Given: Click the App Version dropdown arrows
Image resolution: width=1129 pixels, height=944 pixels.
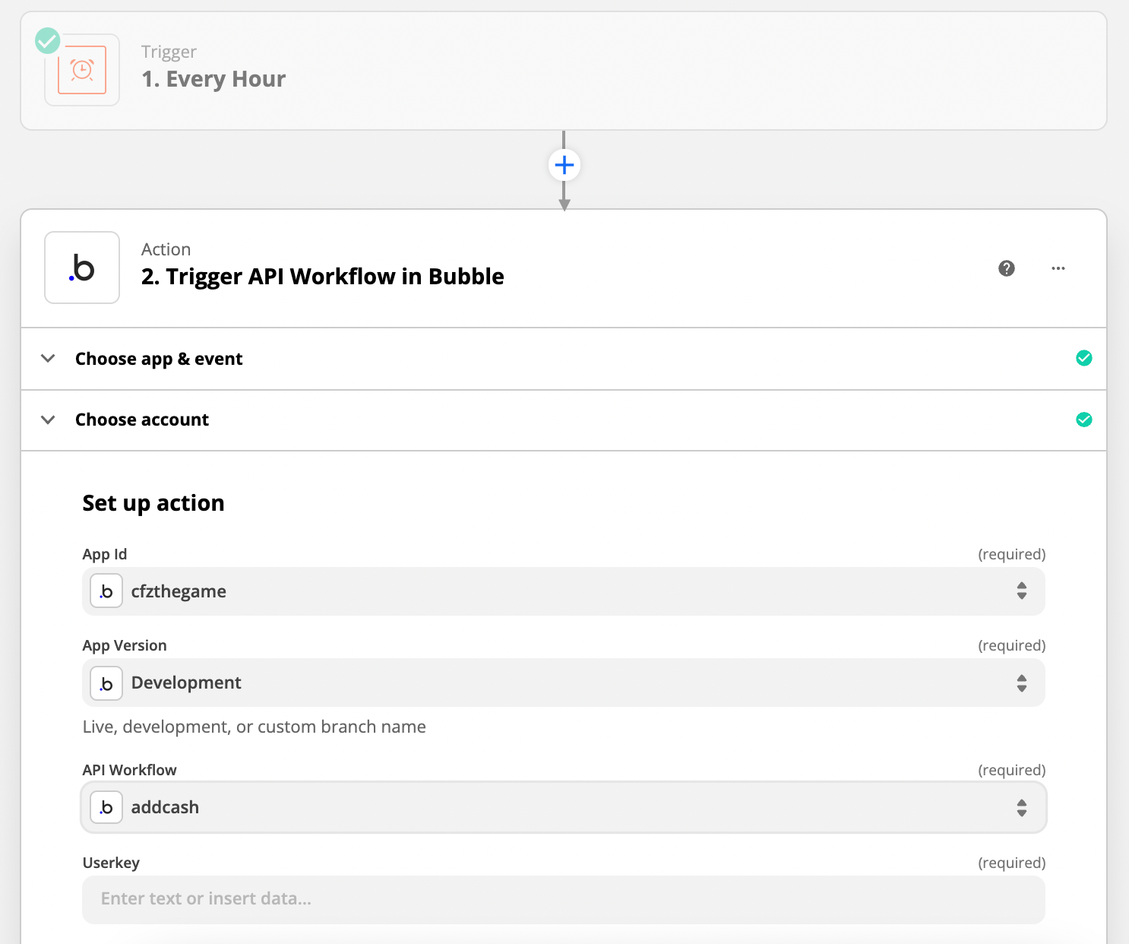Looking at the screenshot, I should tap(1022, 683).
